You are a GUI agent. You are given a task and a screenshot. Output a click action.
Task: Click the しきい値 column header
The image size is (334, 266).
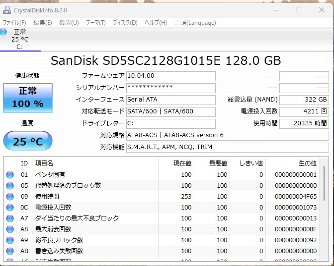[x=248, y=163]
